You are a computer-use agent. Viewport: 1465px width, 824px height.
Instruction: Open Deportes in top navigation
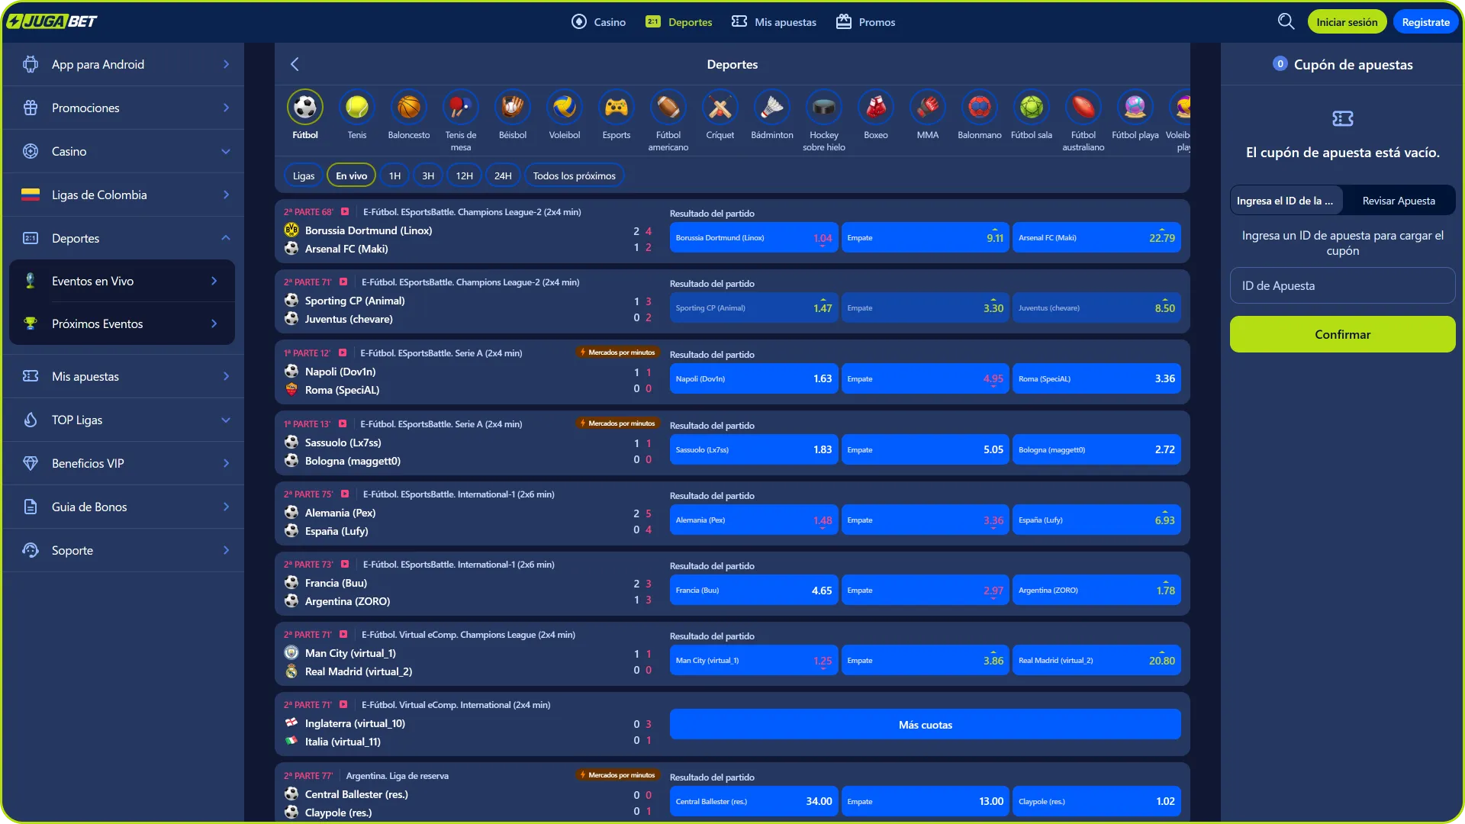[679, 22]
